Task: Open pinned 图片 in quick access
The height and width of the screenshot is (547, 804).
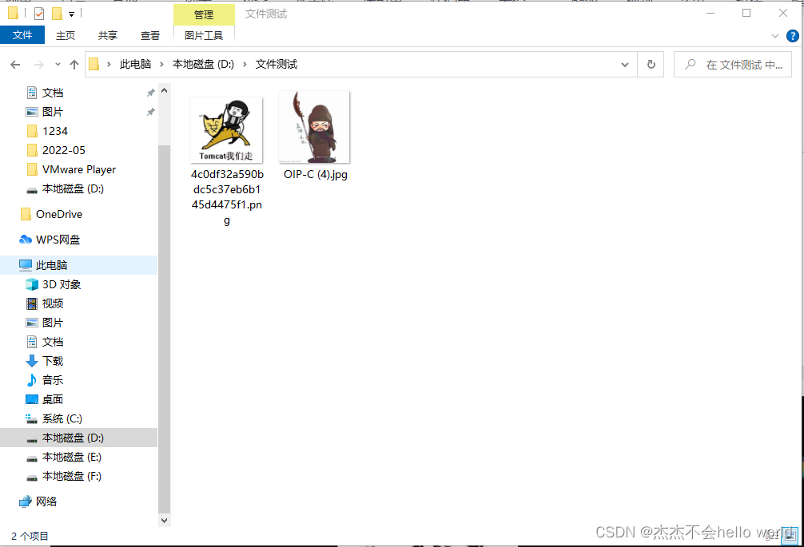Action: (x=53, y=112)
